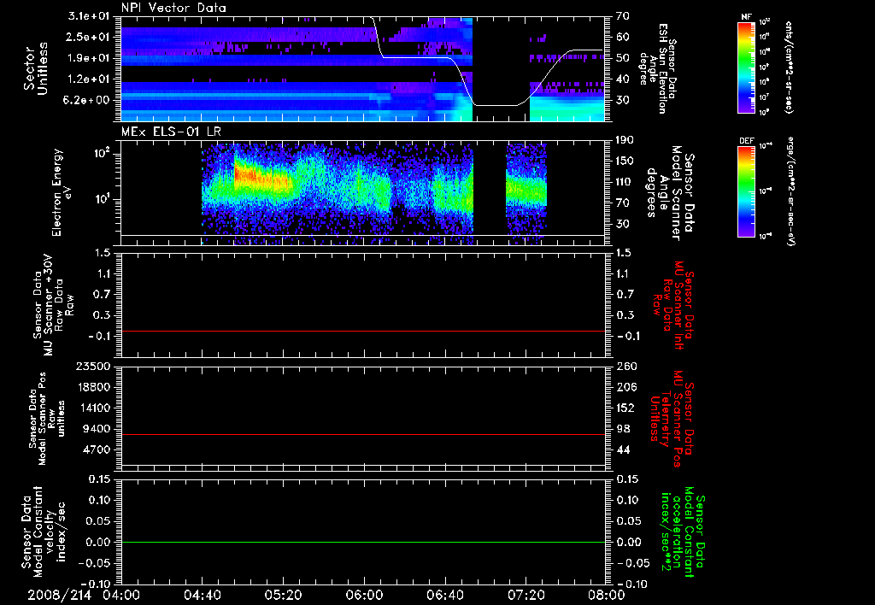
Task: Click the '08:00' end time label
Action: [x=607, y=595]
